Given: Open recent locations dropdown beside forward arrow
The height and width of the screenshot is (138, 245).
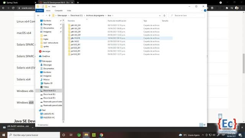Looking at the screenshot, I should [x=46, y=15].
